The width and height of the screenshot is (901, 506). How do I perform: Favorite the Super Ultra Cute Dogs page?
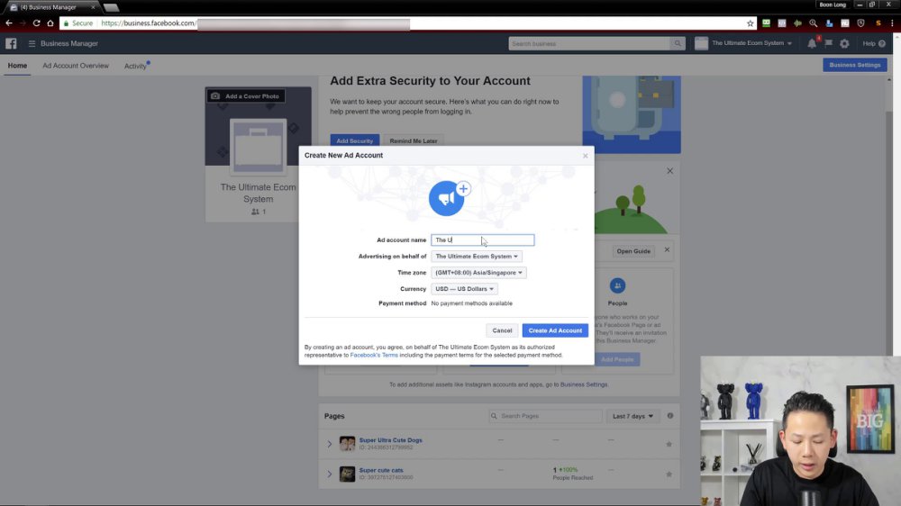(669, 444)
